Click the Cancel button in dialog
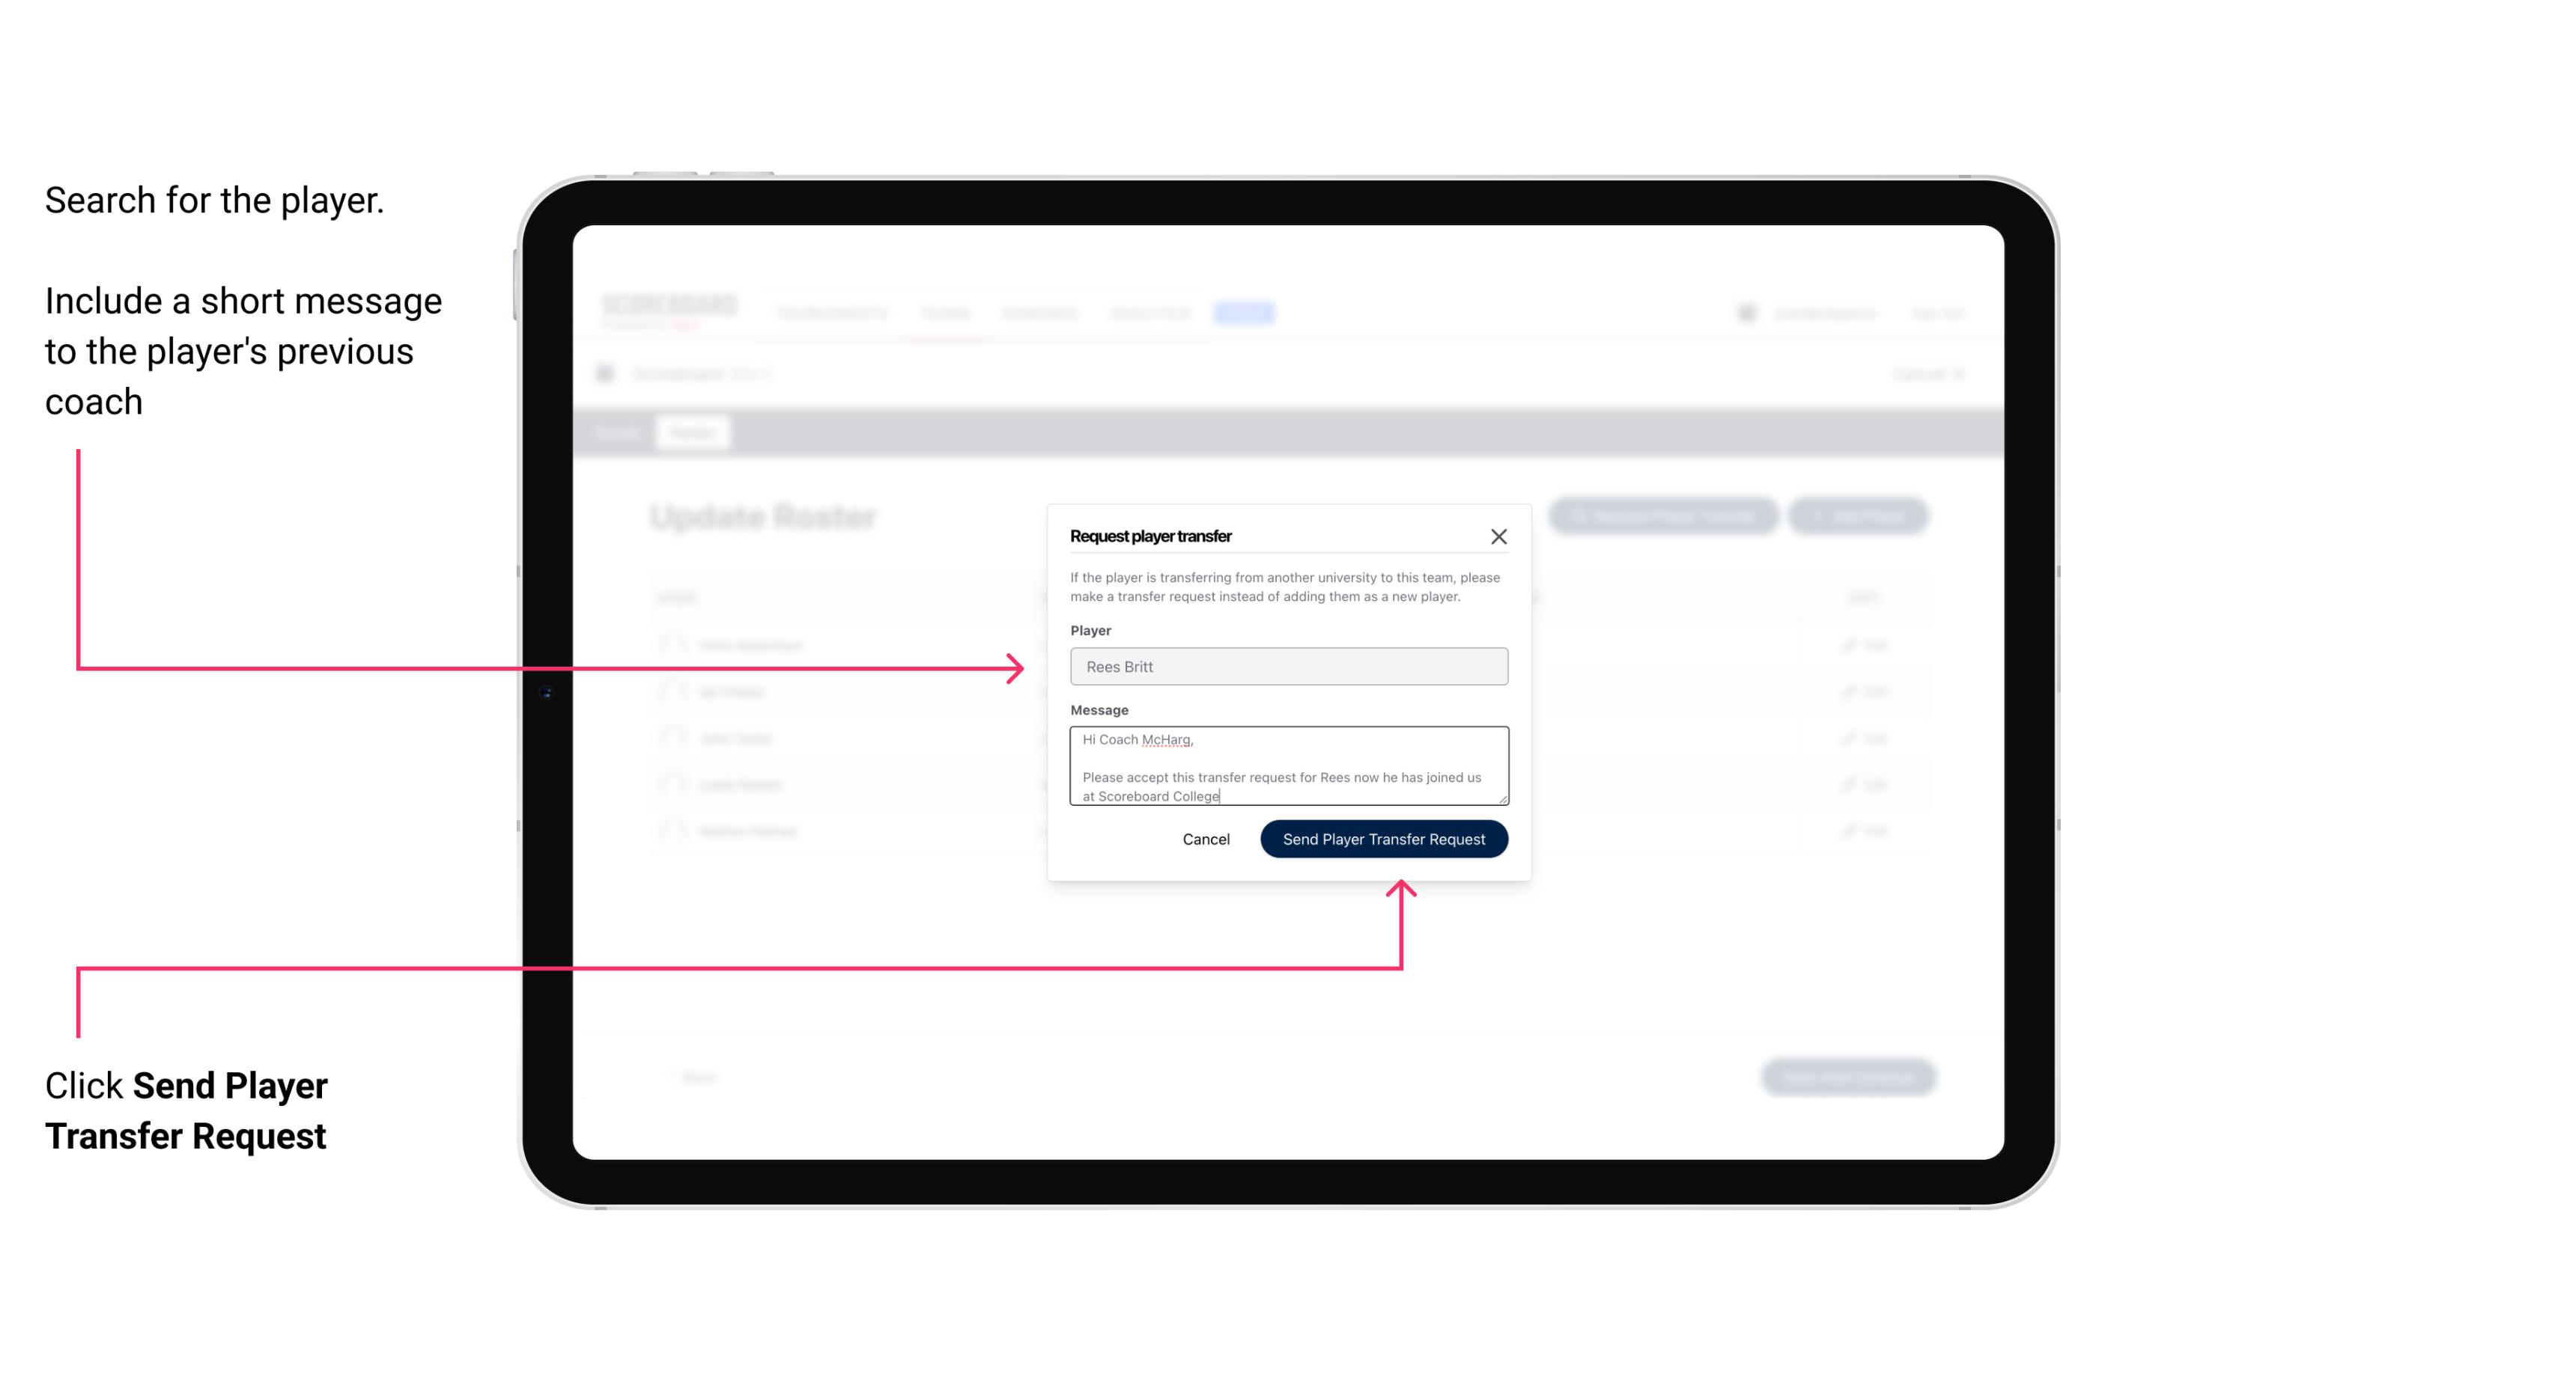 tap(1207, 837)
